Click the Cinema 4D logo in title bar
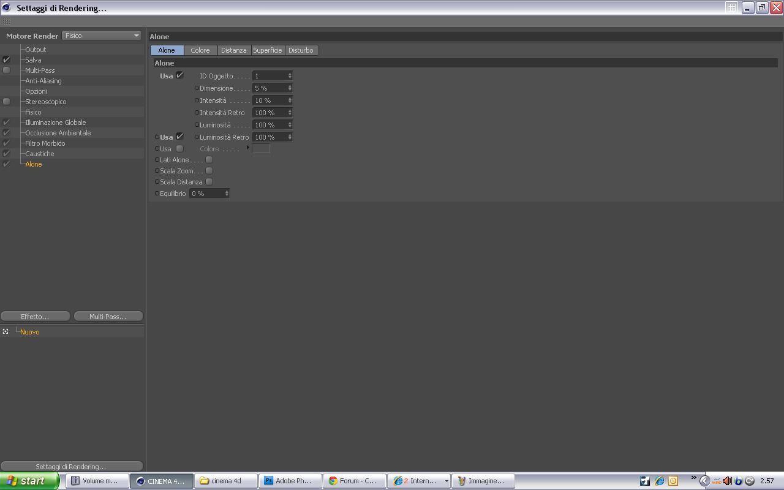The height and width of the screenshot is (490, 784). coord(7,8)
